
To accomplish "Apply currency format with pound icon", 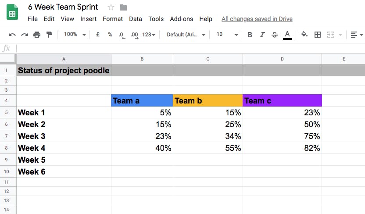I will pyautogui.click(x=98, y=35).
